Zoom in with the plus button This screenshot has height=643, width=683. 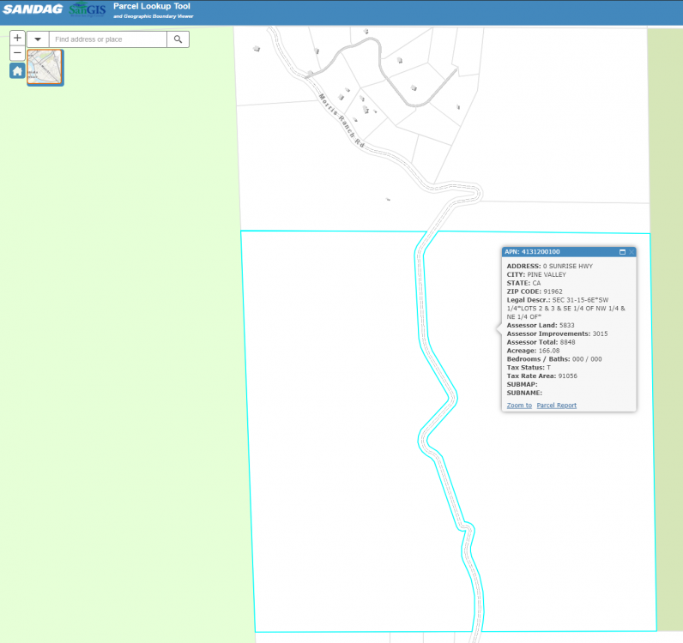[17, 38]
